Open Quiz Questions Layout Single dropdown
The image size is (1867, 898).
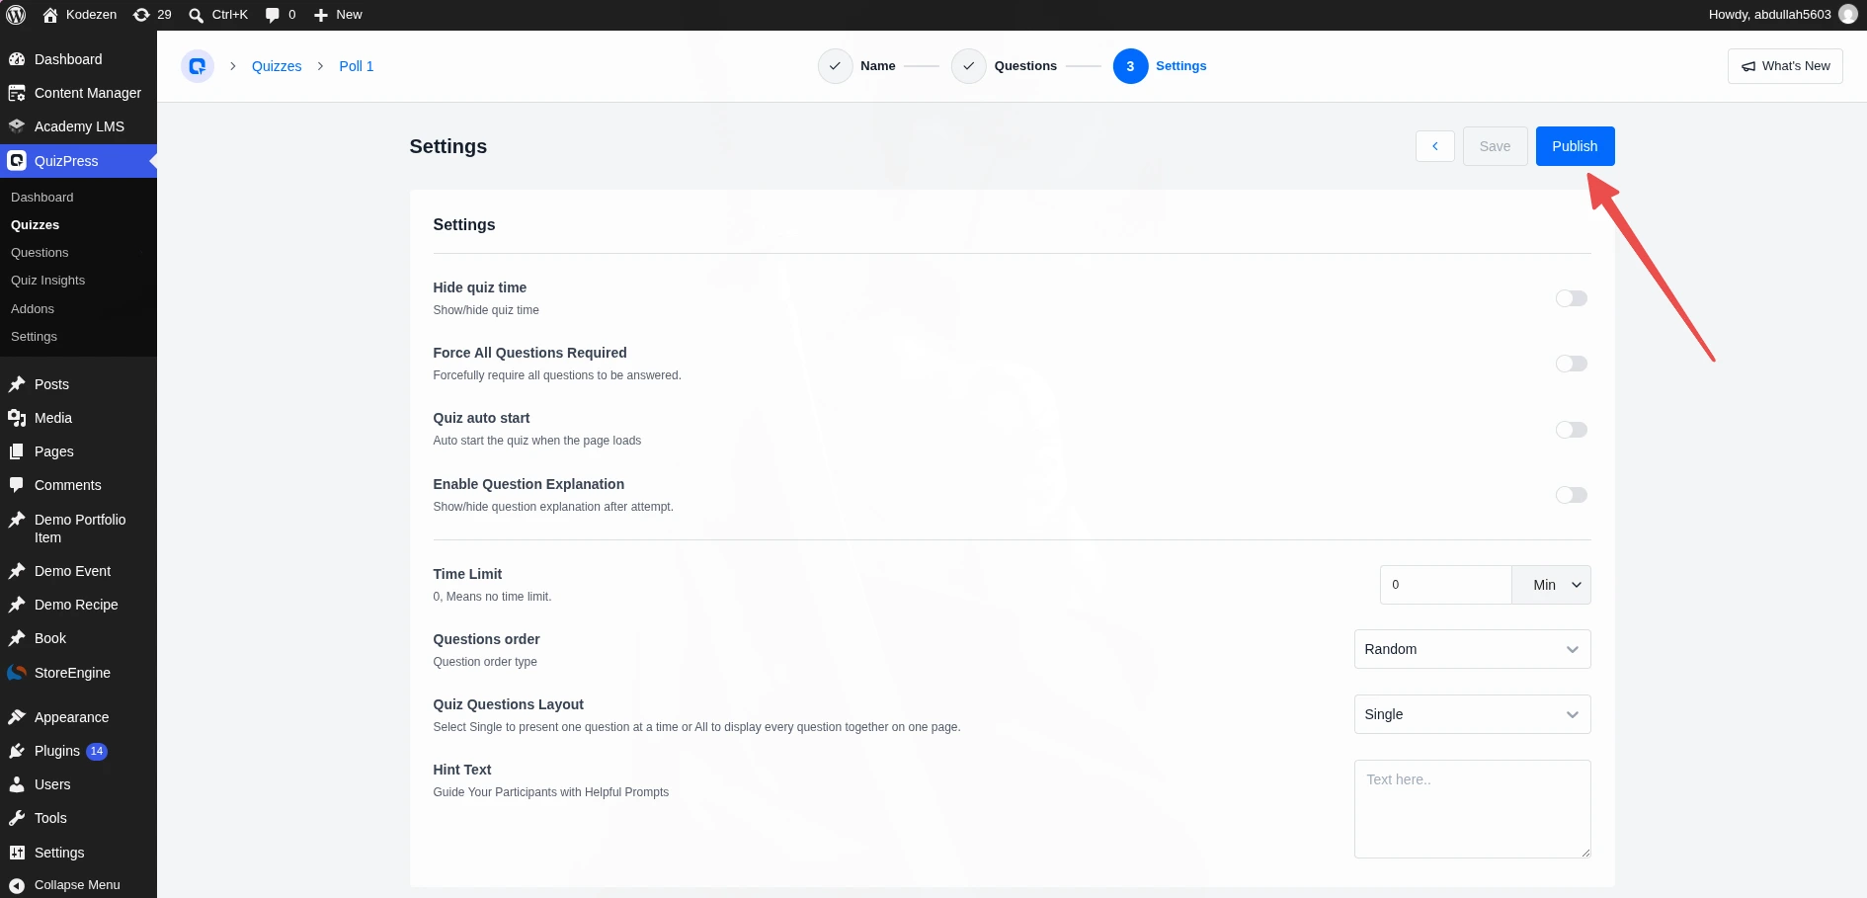1472,714
